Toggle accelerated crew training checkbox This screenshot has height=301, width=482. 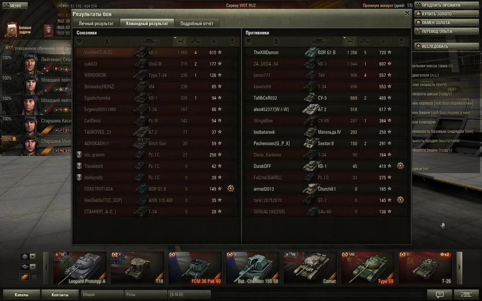click(11, 48)
